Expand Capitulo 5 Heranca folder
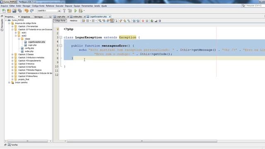Viewport: 265px width, 149px height. coord(12,64)
